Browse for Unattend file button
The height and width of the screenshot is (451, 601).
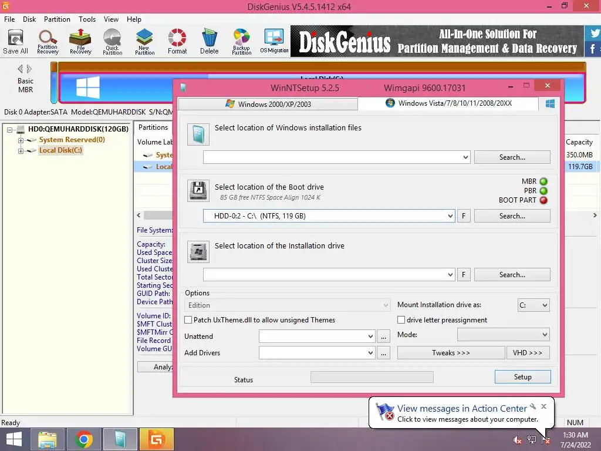tap(383, 336)
